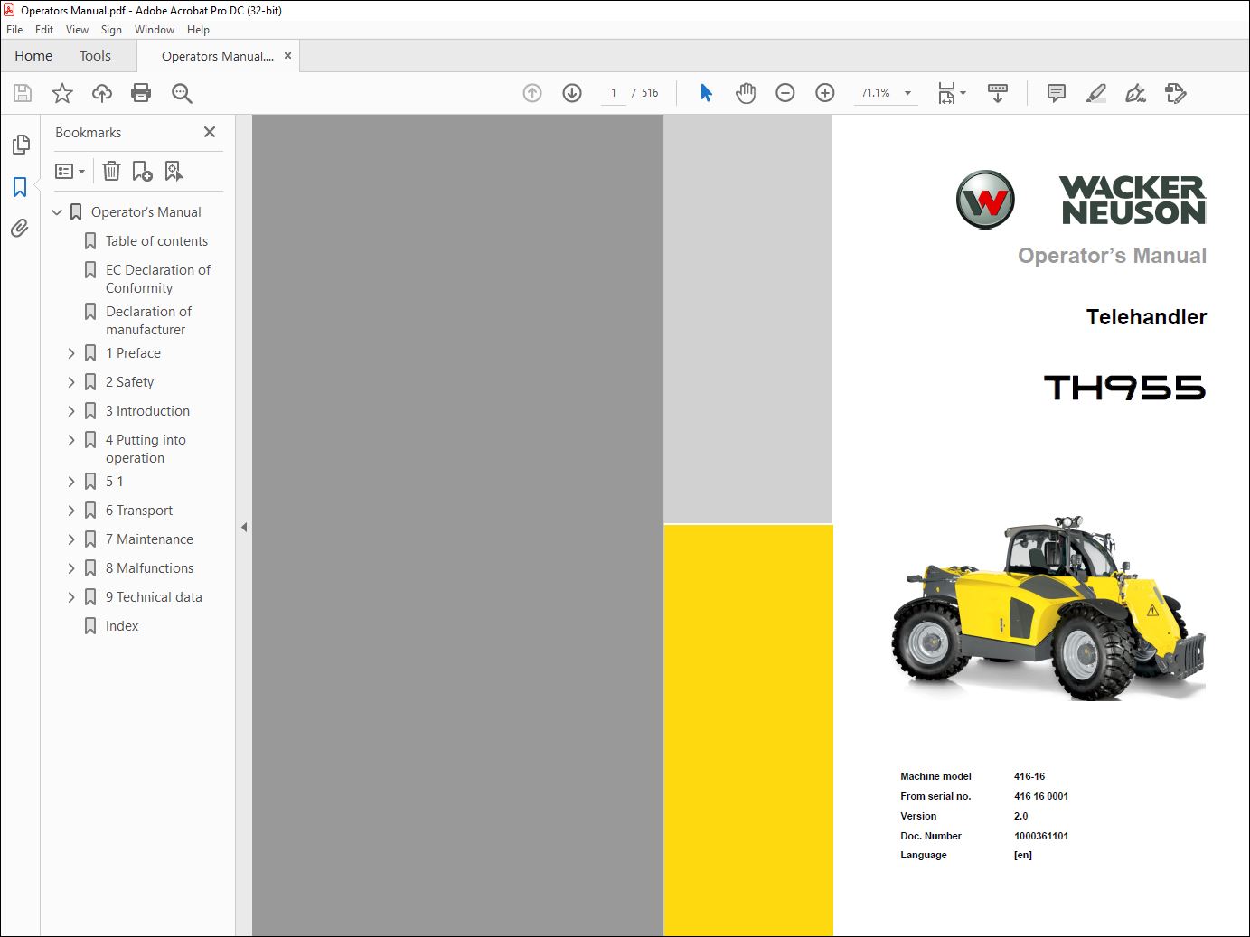The width and height of the screenshot is (1250, 937).
Task: Open Attachments paperclip panel
Action: pos(20,229)
